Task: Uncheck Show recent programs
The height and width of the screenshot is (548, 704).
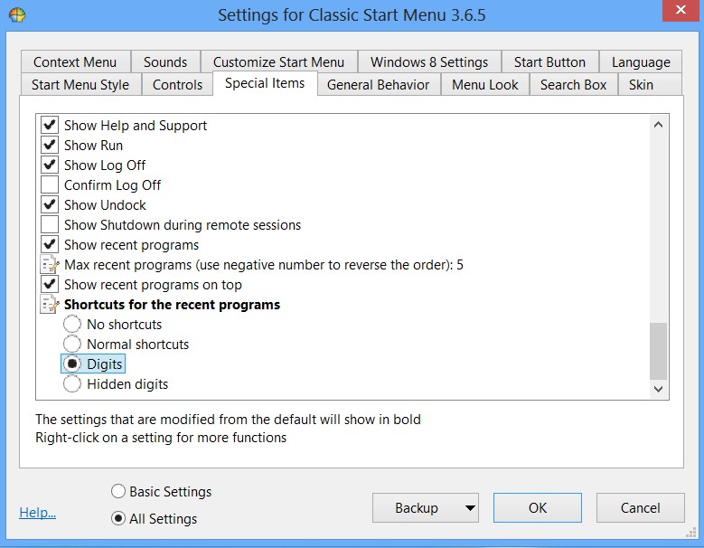Action: click(50, 244)
